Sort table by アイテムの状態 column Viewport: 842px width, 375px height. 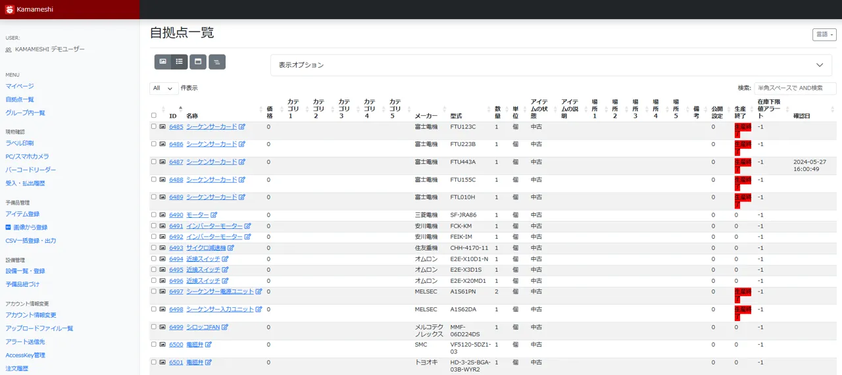tap(543, 109)
